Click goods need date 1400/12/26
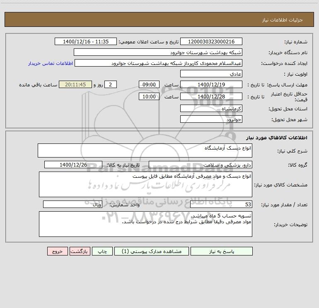 (x=73, y=165)
